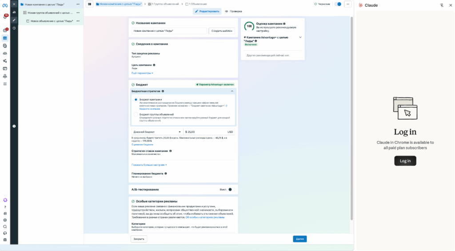Open the top-right three-dots more options button
Viewport: 455px width, 251px height.
(x=347, y=4)
